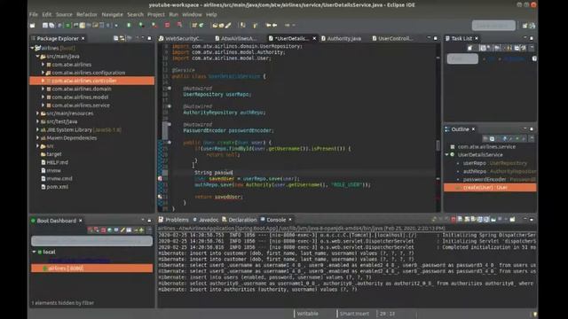
Task: Go to the next annotation via toolbar
Action: [x=242, y=26]
